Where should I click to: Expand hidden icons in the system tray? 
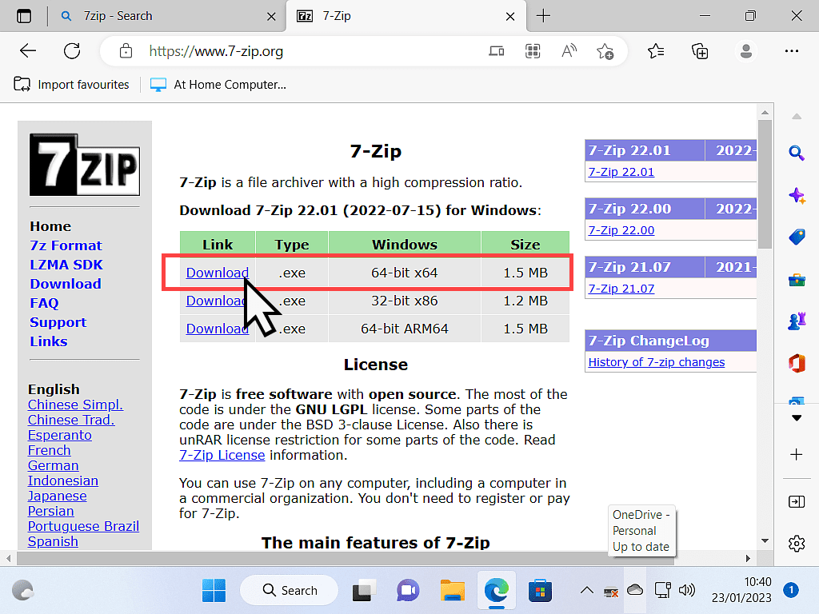pos(586,590)
